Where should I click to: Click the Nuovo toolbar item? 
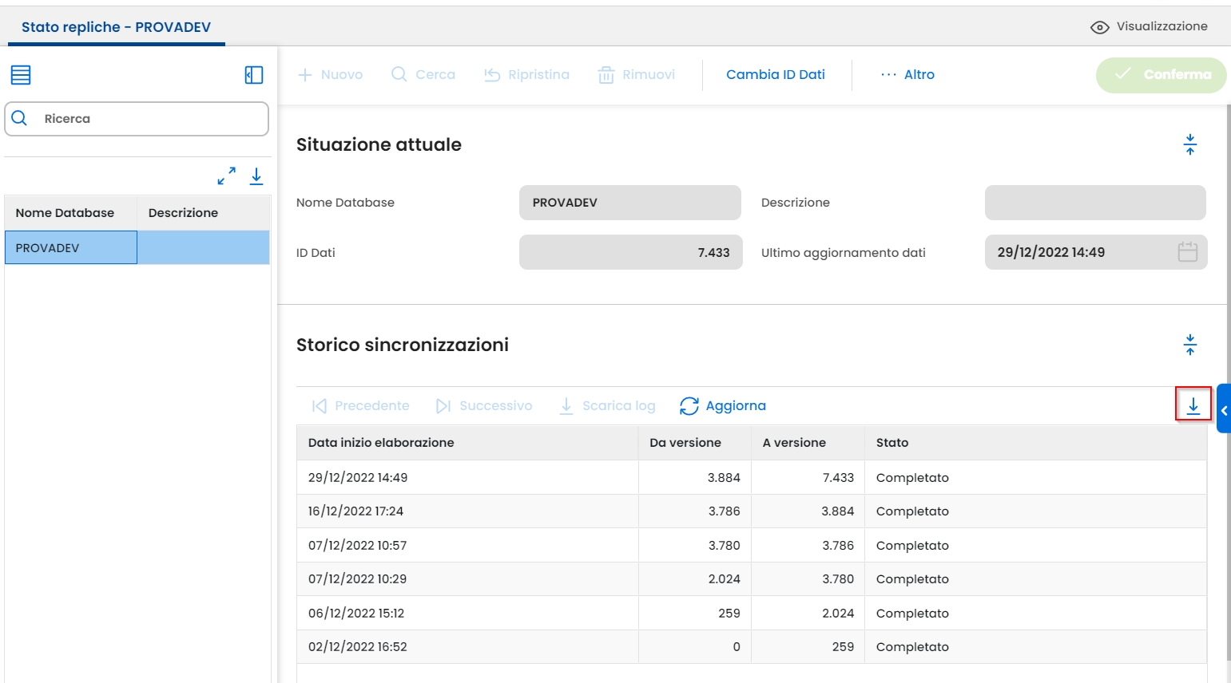click(331, 74)
